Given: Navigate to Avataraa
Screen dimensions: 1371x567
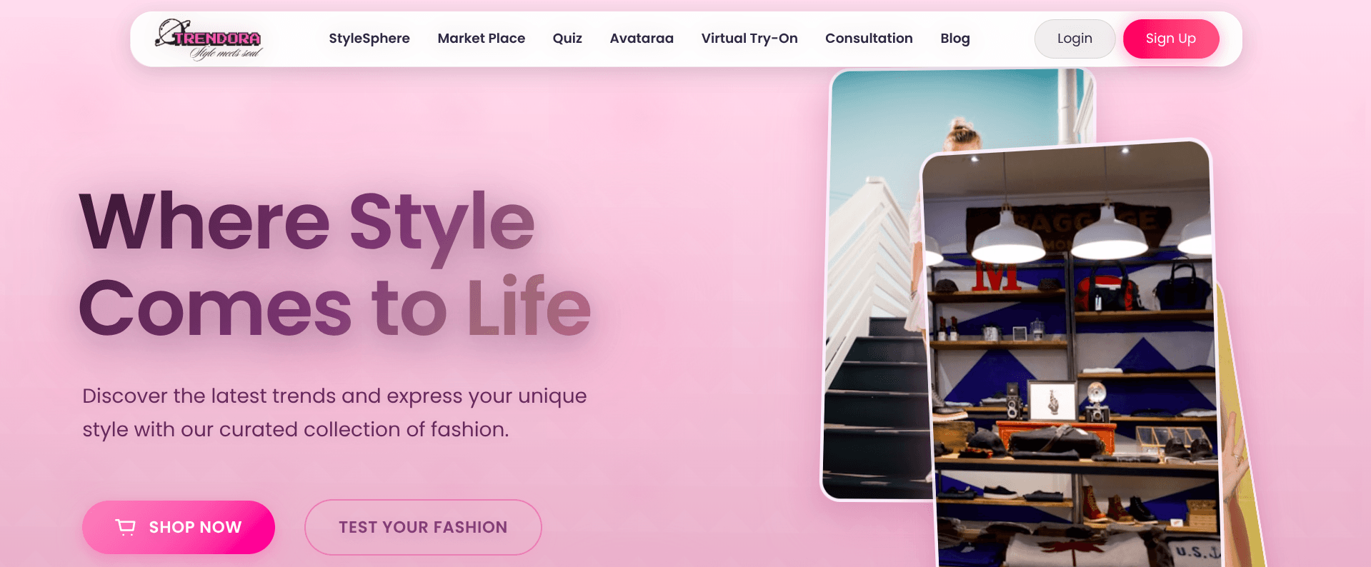Looking at the screenshot, I should (x=641, y=39).
